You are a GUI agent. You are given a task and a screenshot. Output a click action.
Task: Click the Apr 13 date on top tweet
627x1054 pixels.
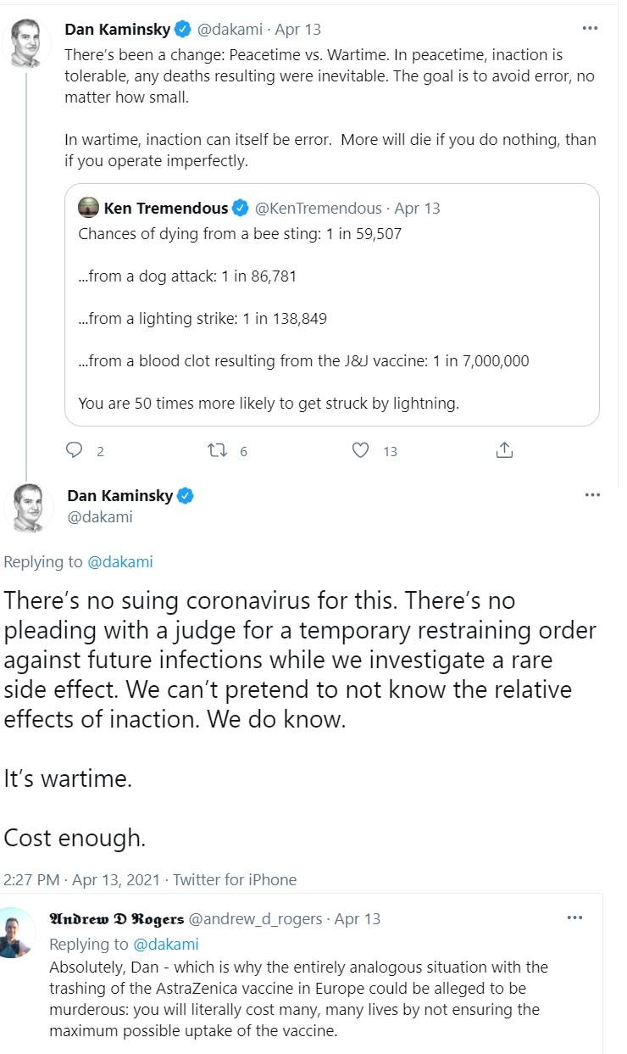click(301, 29)
